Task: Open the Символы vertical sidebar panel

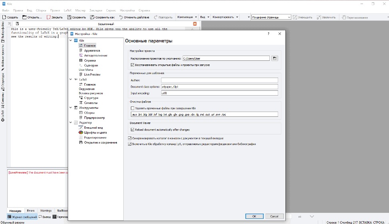Action: (x=3, y=100)
